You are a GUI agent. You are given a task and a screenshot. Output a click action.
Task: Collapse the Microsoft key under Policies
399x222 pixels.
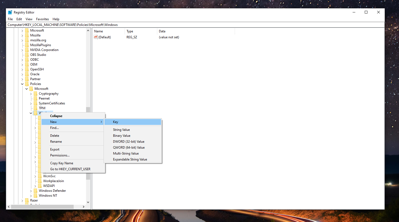click(x=27, y=89)
